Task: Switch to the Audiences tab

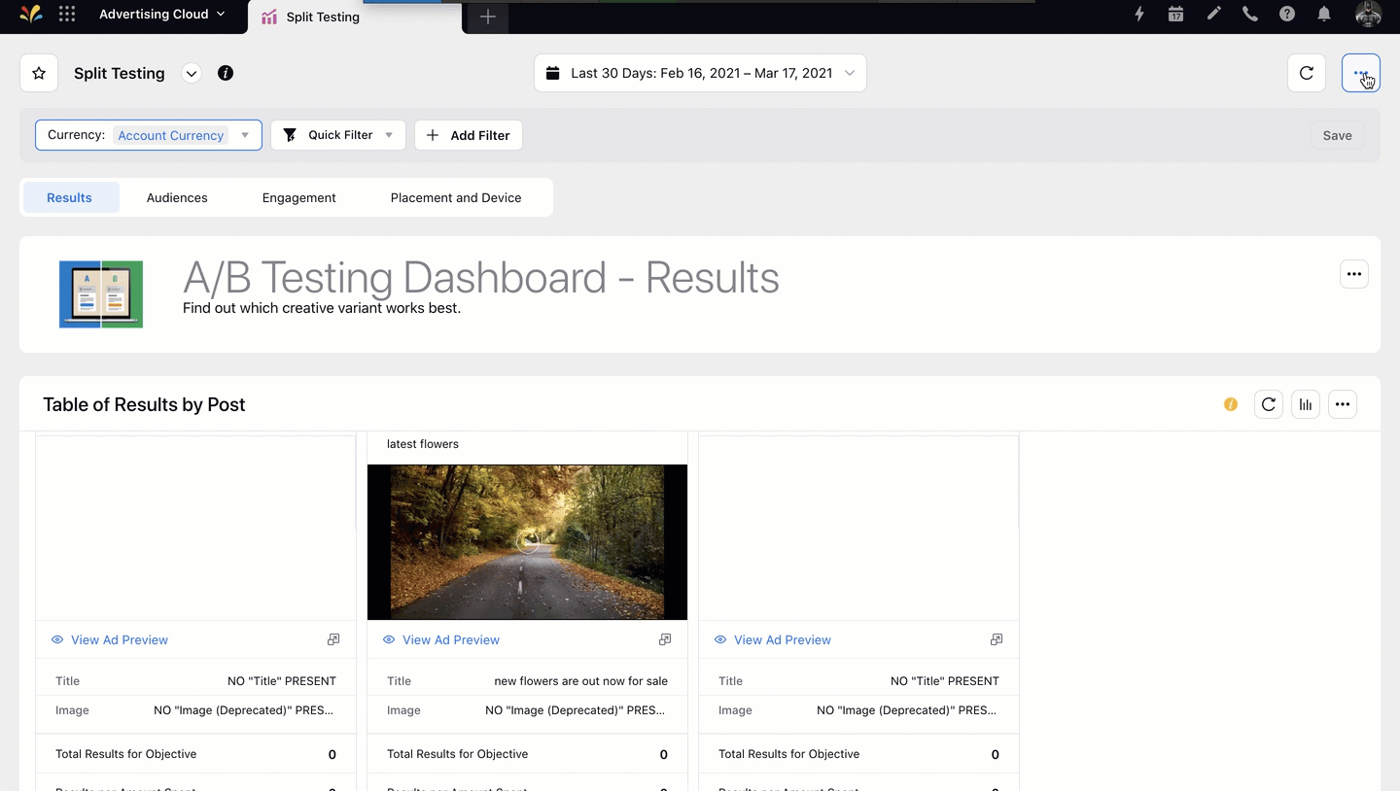Action: tap(177, 197)
